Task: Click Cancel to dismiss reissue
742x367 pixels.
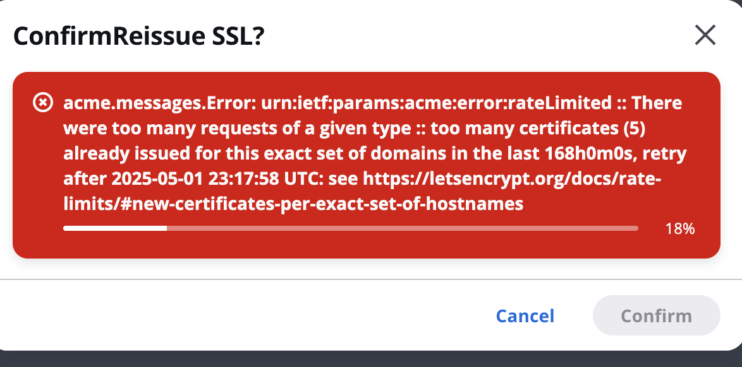Action: coord(525,315)
